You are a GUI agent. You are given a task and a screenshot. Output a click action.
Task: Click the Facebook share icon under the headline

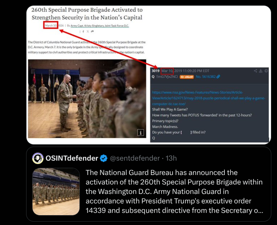[x=83, y=31]
